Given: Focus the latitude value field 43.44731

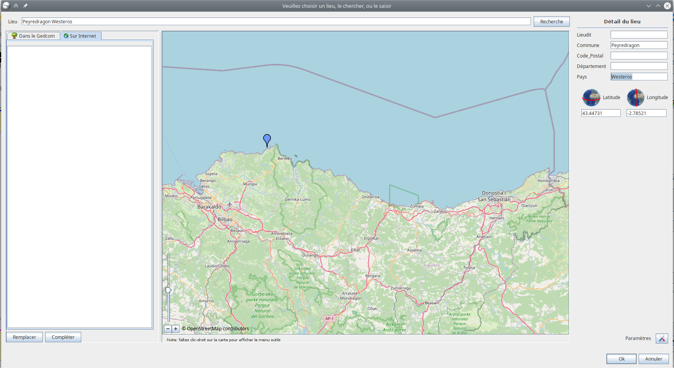Looking at the screenshot, I should tap(601, 113).
